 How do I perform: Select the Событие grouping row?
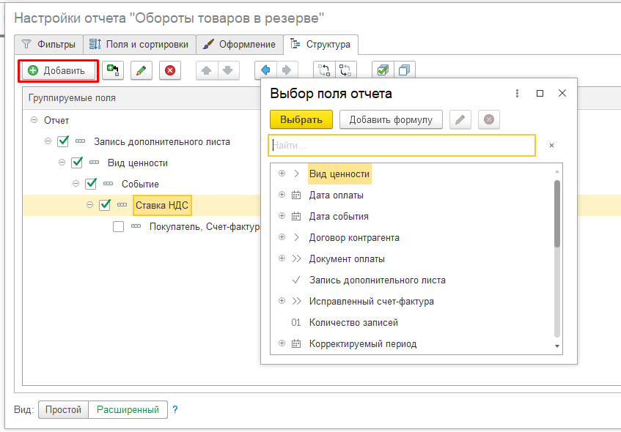(142, 184)
